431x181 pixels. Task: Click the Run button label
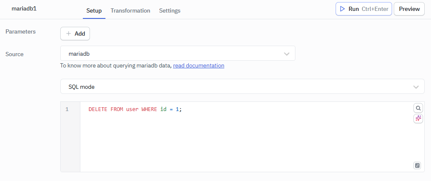354,9
